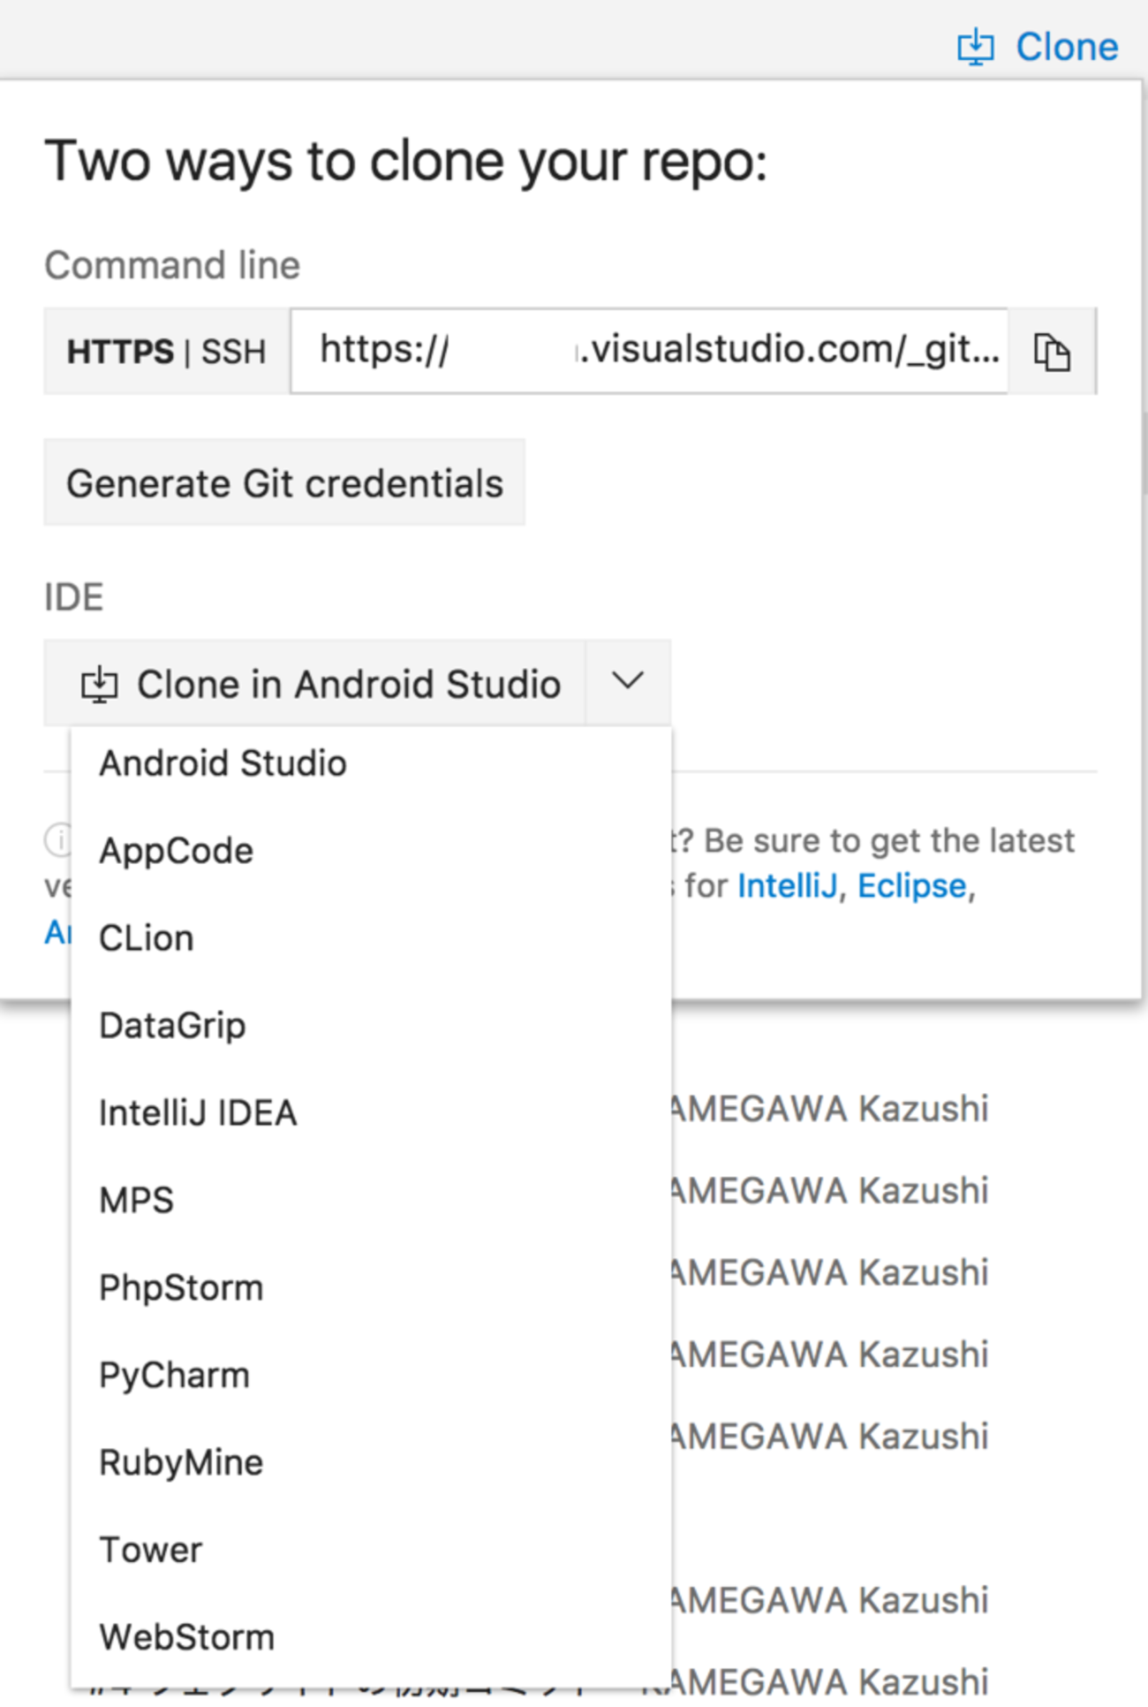Choose Tower from the clone options
1148x1707 pixels.
[x=151, y=1551]
